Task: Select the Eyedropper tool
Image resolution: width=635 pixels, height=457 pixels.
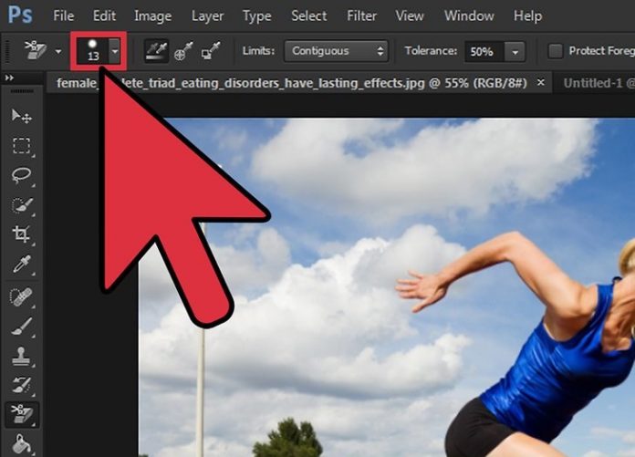Action: pyautogui.click(x=21, y=265)
